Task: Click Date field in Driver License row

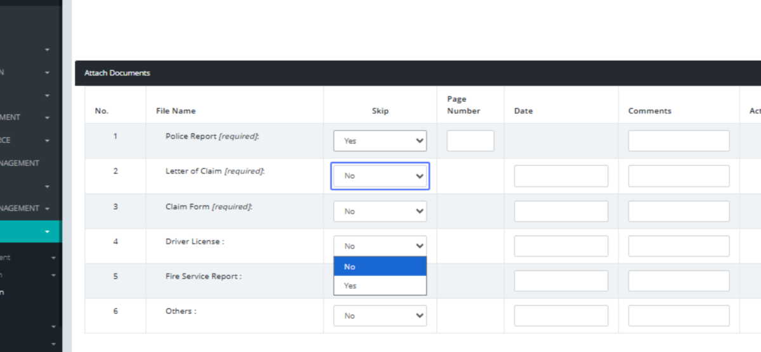Action: pyautogui.click(x=561, y=246)
